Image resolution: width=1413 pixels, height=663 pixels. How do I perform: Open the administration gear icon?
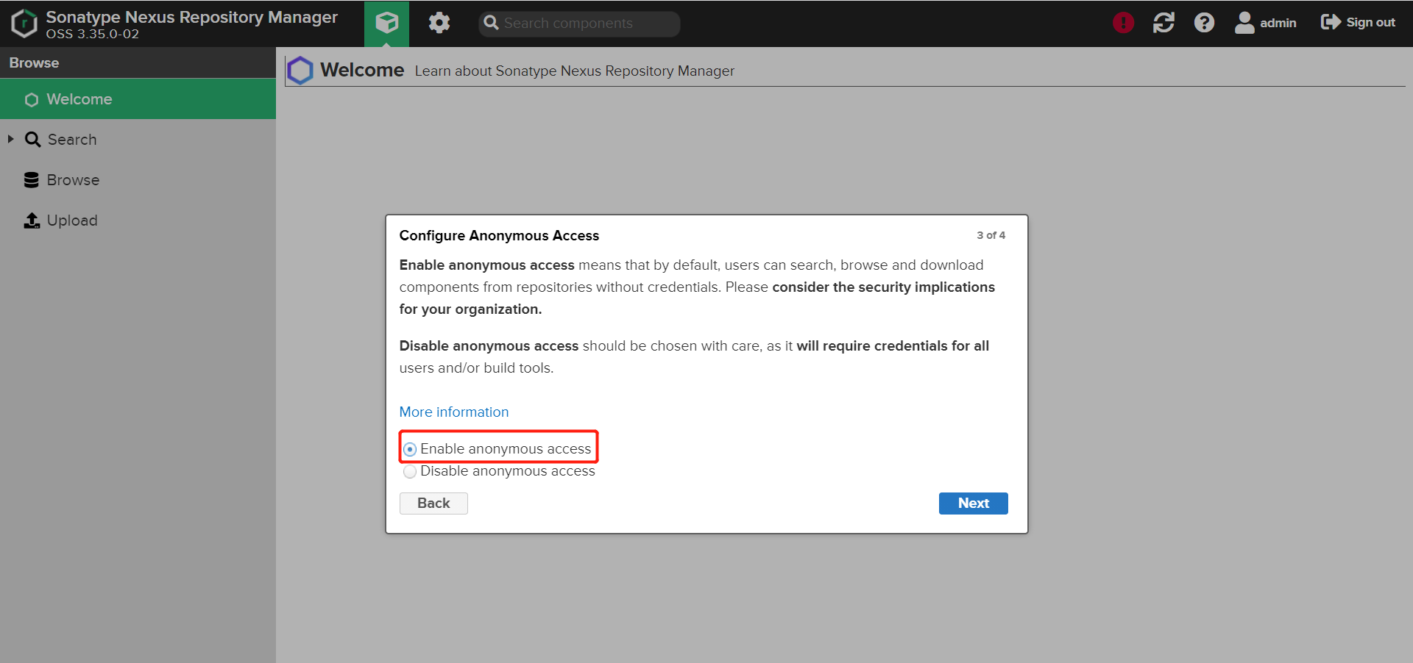[x=439, y=24]
